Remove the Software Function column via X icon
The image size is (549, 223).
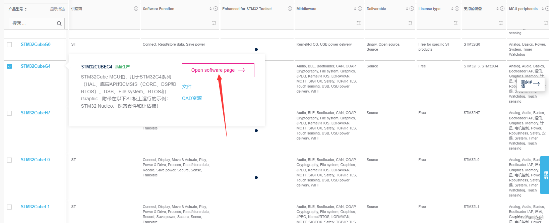(216, 9)
